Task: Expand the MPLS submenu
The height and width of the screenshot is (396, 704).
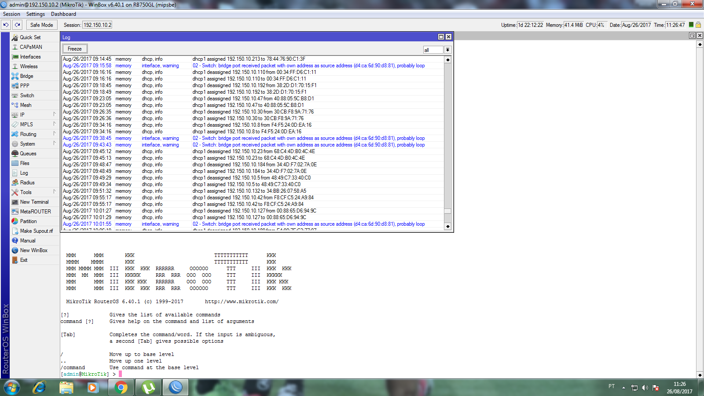Action: tap(35, 125)
